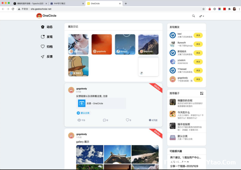Toggle follow for yzsdcm
The height and width of the screenshot is (170, 241).
(198, 62)
